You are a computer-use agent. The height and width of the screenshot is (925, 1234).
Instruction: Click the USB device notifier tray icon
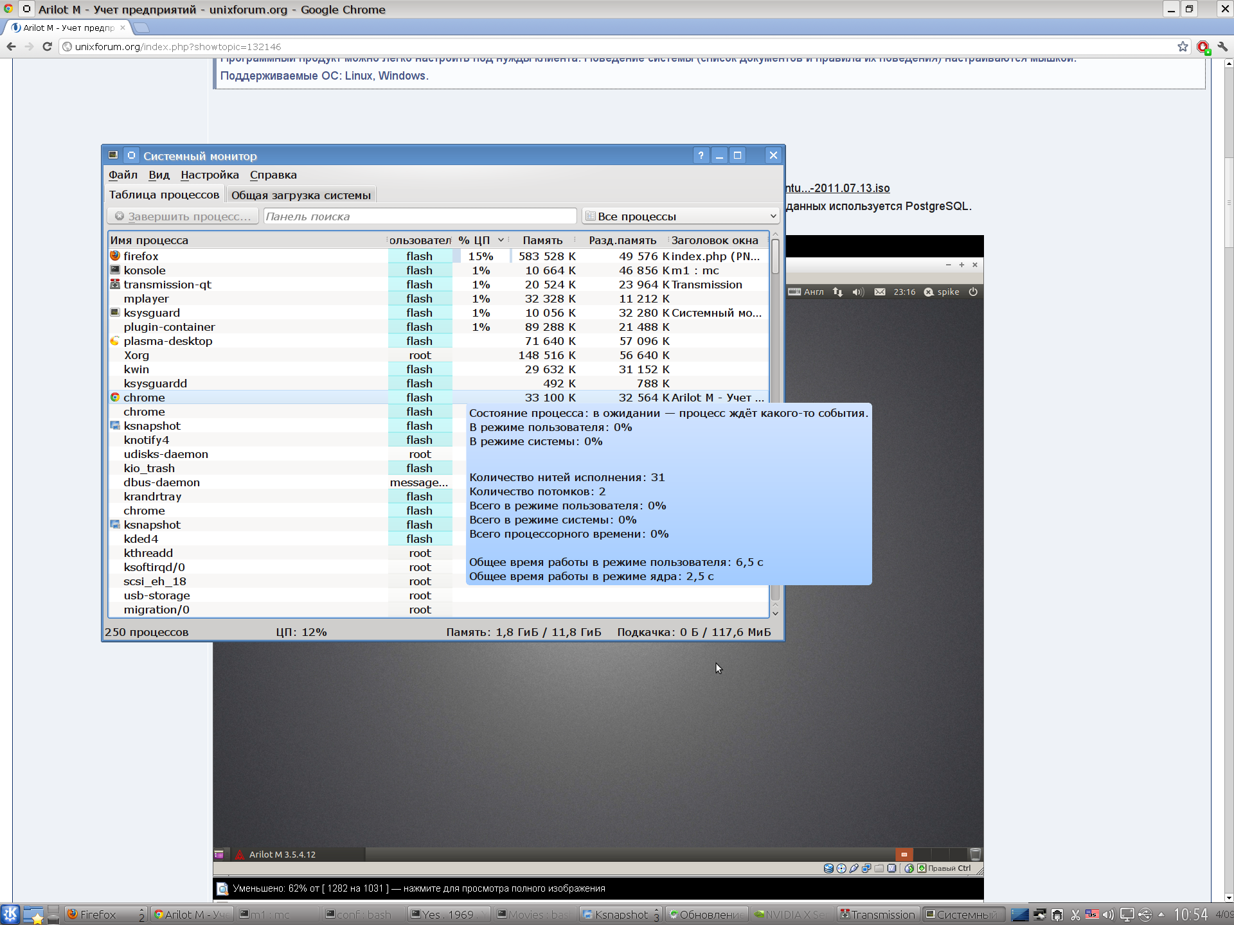click(x=1145, y=915)
